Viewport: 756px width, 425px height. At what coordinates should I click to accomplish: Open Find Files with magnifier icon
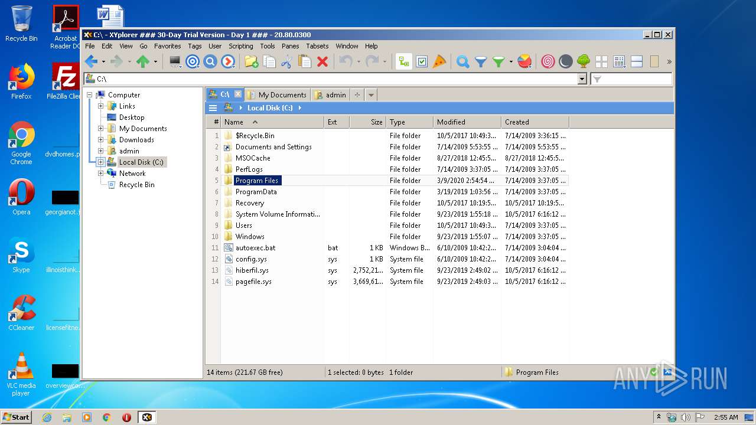pyautogui.click(x=463, y=61)
